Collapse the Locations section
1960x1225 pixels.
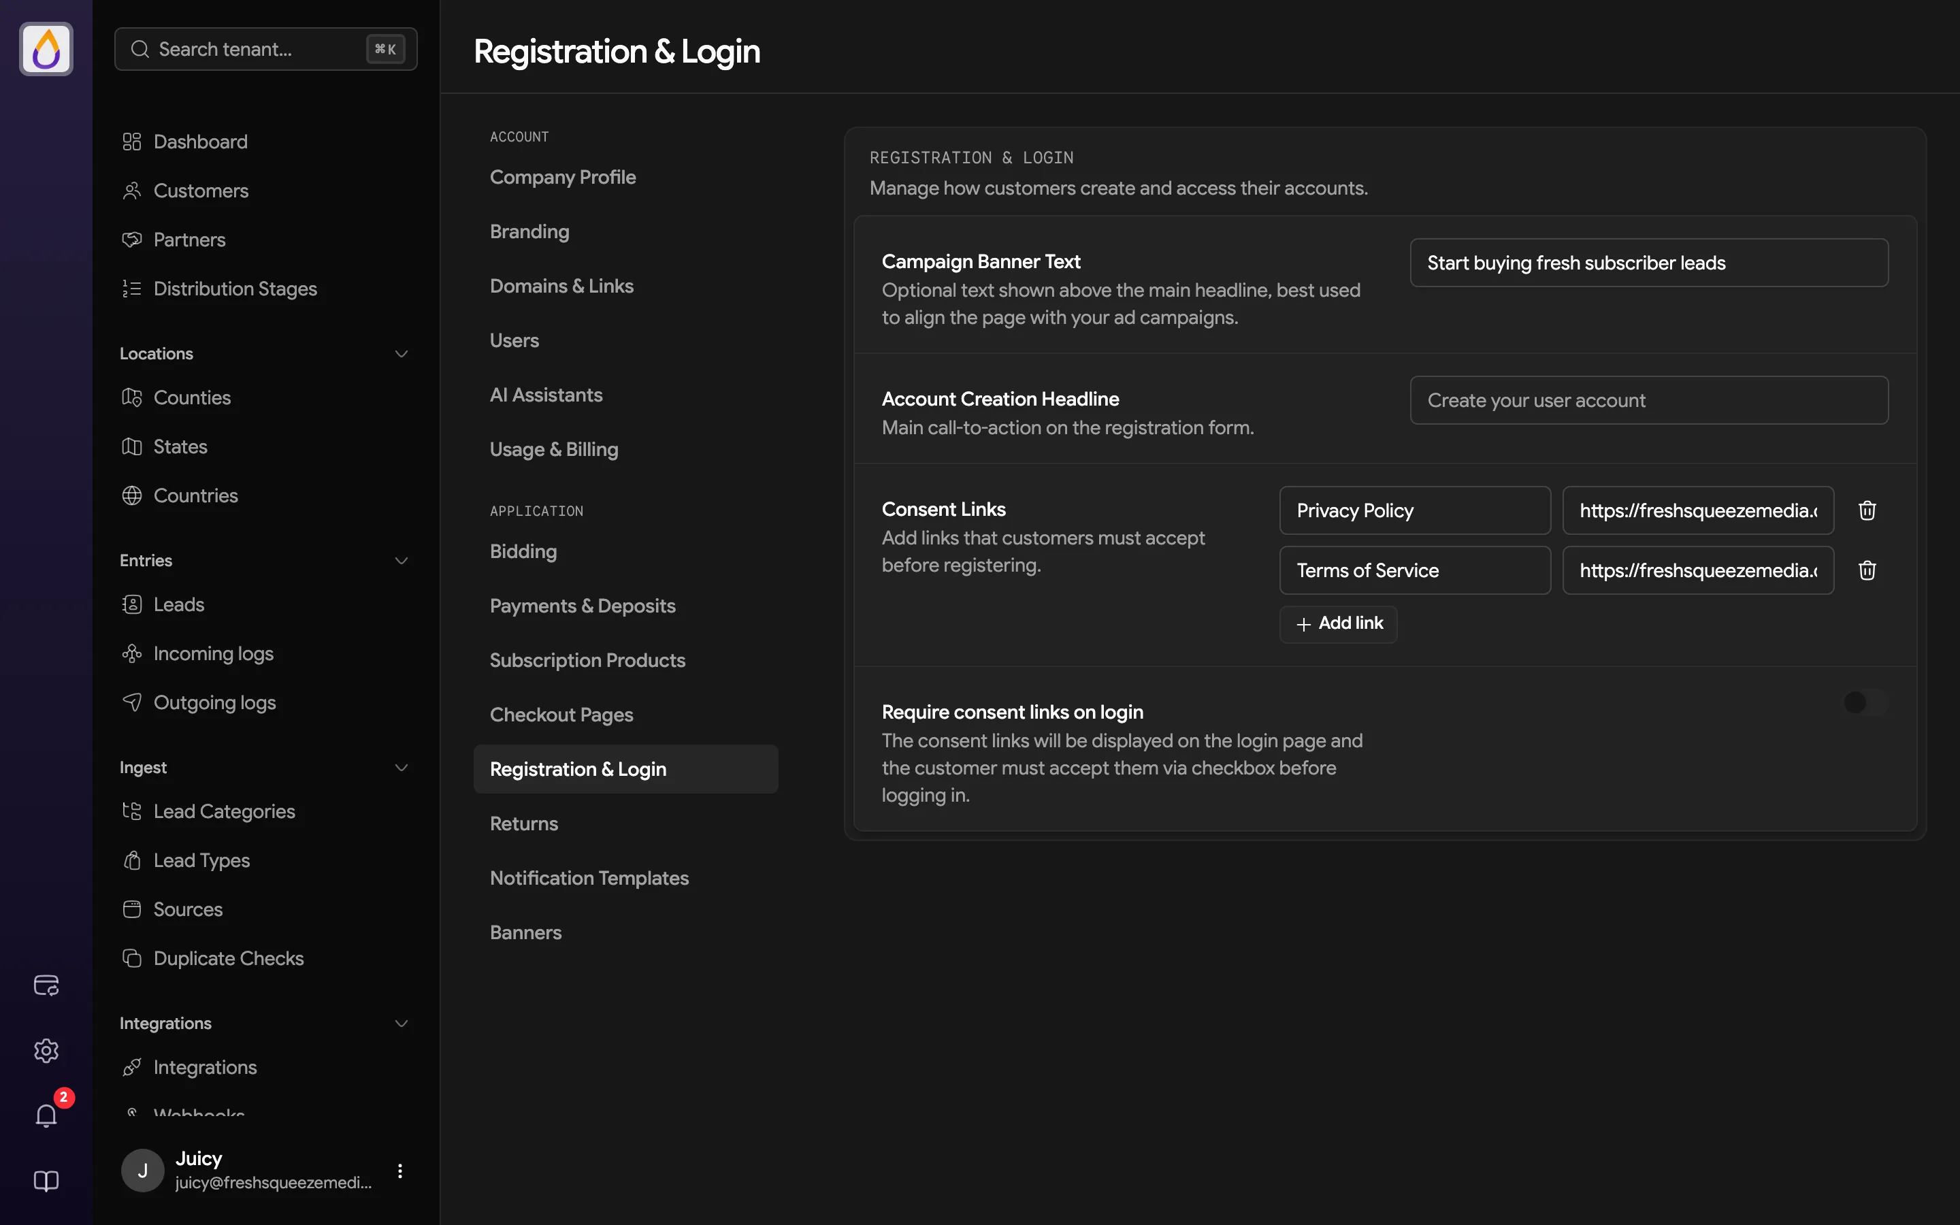(x=401, y=354)
